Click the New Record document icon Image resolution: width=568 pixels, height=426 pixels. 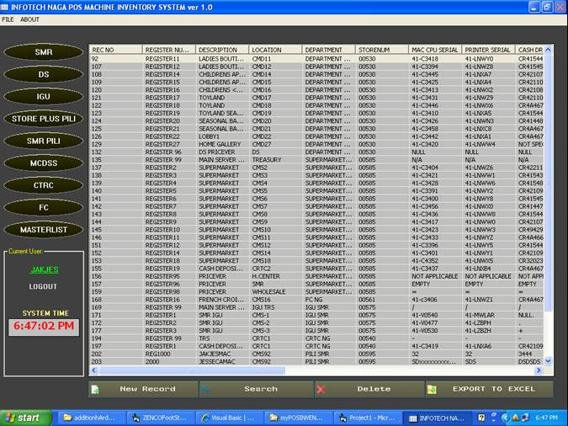[95, 390]
